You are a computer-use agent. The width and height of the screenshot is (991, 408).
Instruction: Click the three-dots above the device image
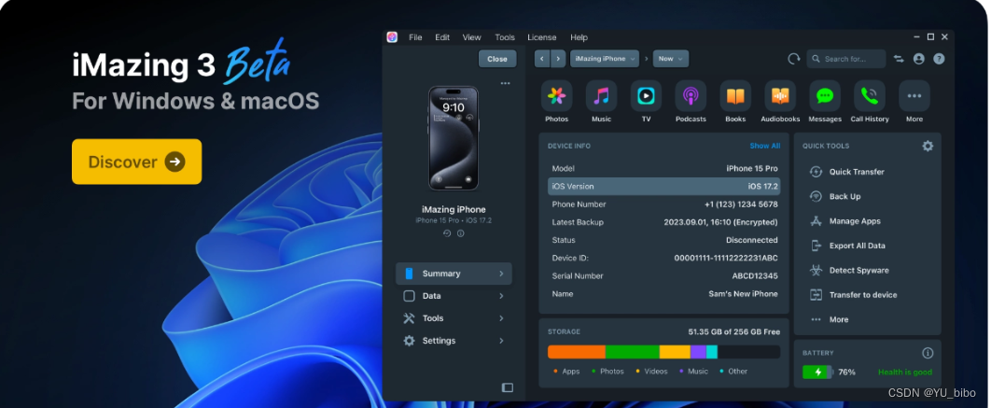coord(505,83)
